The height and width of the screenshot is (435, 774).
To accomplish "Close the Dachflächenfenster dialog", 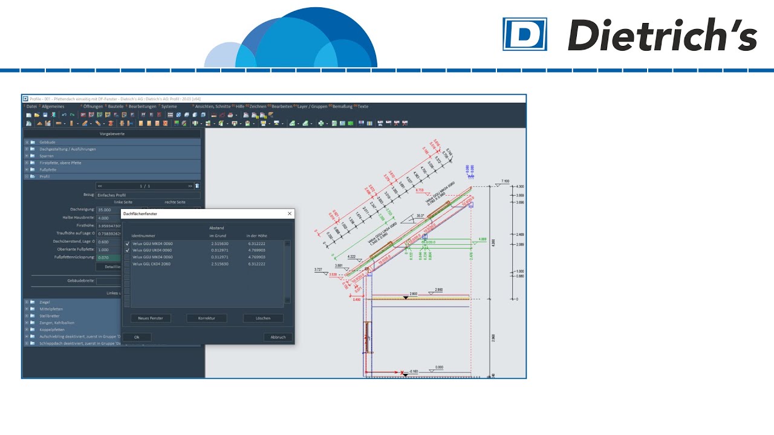I will tap(289, 213).
